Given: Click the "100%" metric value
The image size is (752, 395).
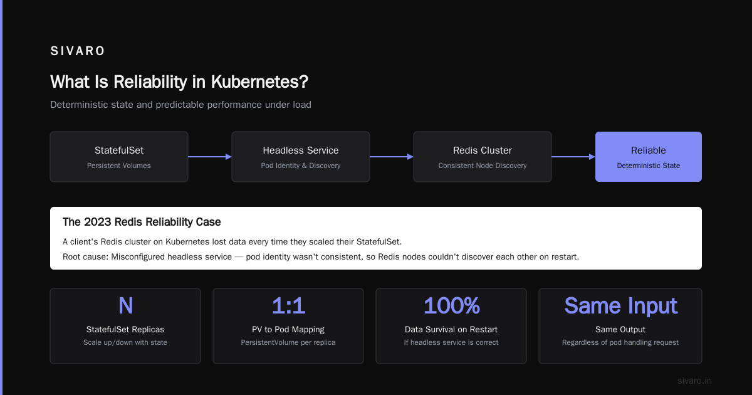Looking at the screenshot, I should (x=451, y=306).
